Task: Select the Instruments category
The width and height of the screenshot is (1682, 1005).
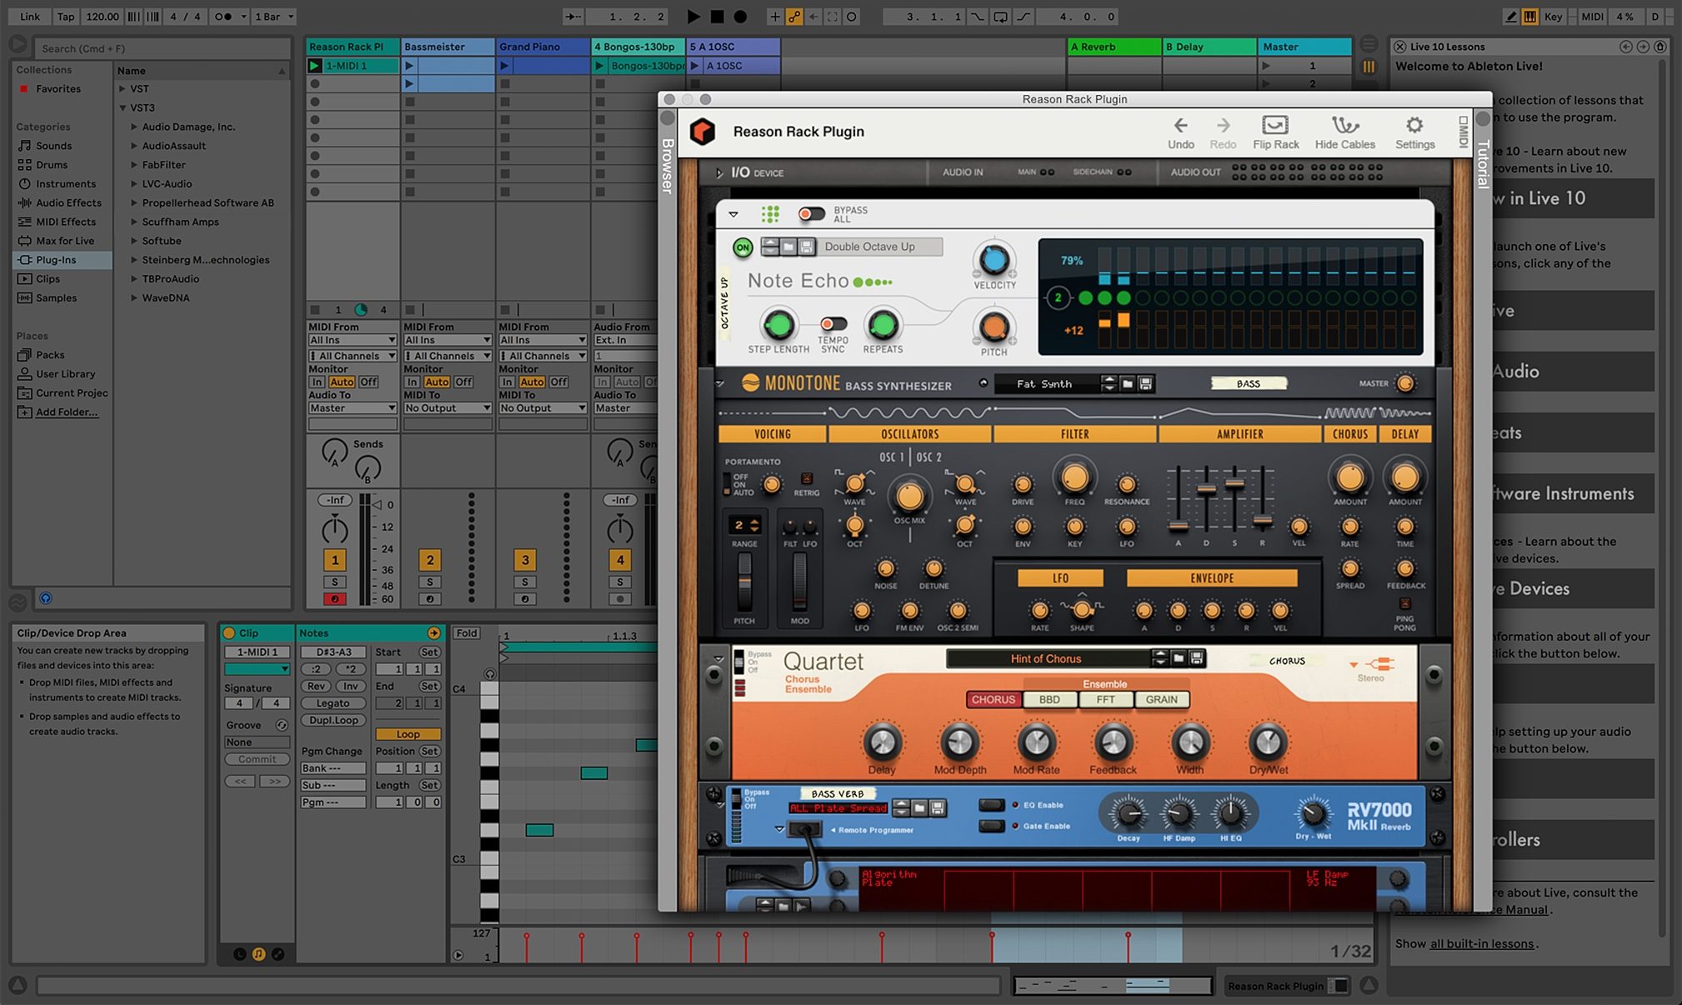Action: pos(66,184)
